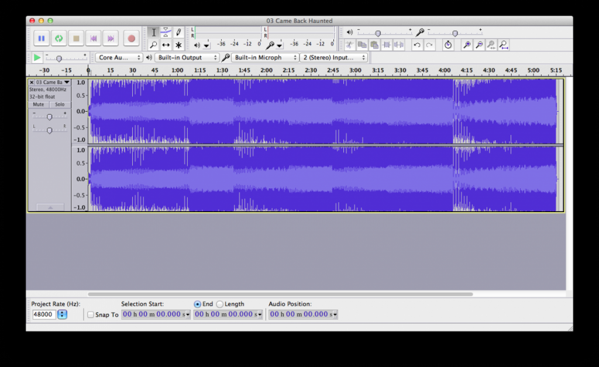Open End time format dropdown

[x=260, y=315]
